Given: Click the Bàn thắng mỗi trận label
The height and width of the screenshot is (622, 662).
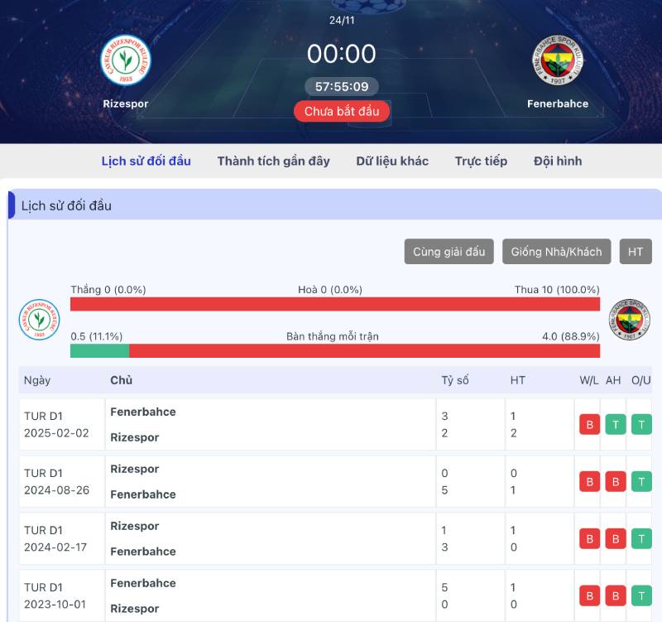Looking at the screenshot, I should [x=333, y=336].
